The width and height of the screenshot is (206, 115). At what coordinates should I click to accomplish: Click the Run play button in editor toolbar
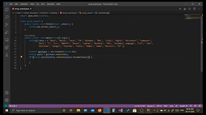coord(180,9)
